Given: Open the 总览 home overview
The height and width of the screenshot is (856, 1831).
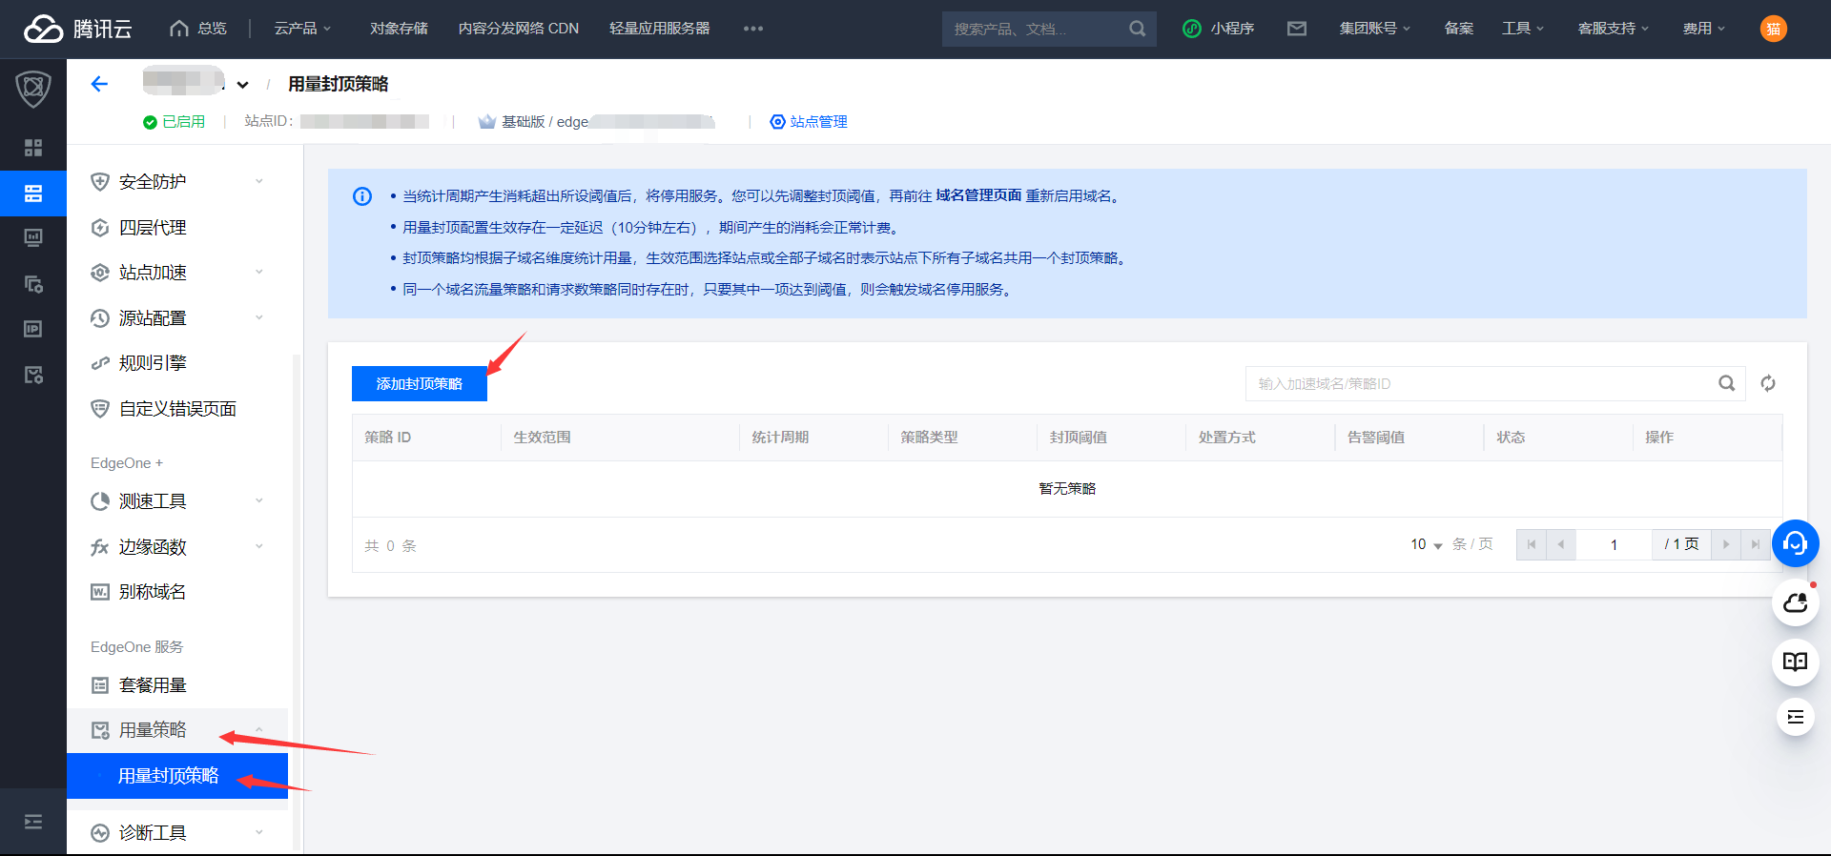Looking at the screenshot, I should [x=198, y=29].
